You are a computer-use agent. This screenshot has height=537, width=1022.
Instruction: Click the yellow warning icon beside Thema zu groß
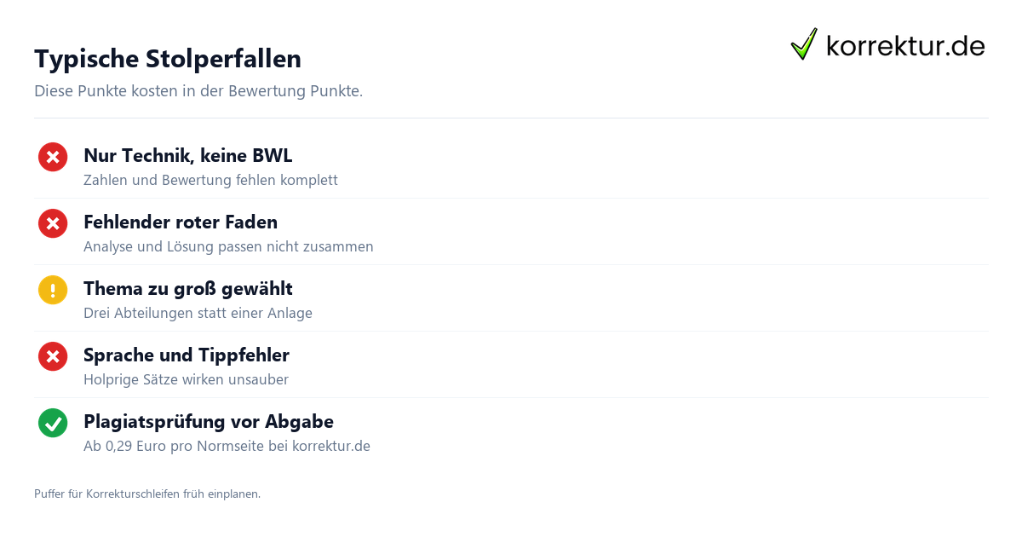pyautogui.click(x=53, y=290)
